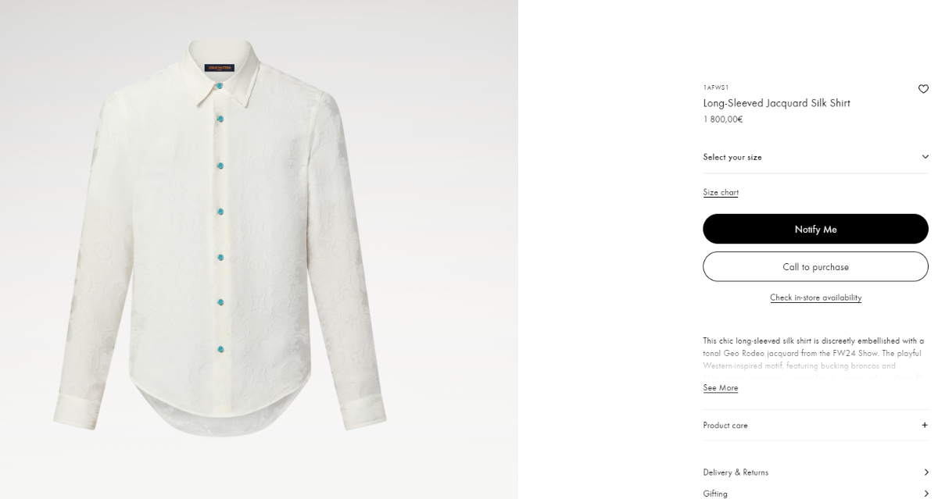Click the plus icon beside Product care
The height and width of the screenshot is (499, 938).
click(x=925, y=426)
